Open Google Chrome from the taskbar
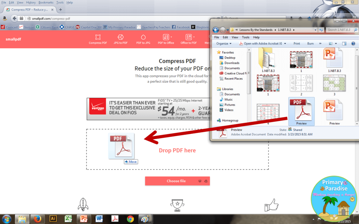Image resolution: width=359 pixels, height=224 pixels. click(x=130, y=219)
